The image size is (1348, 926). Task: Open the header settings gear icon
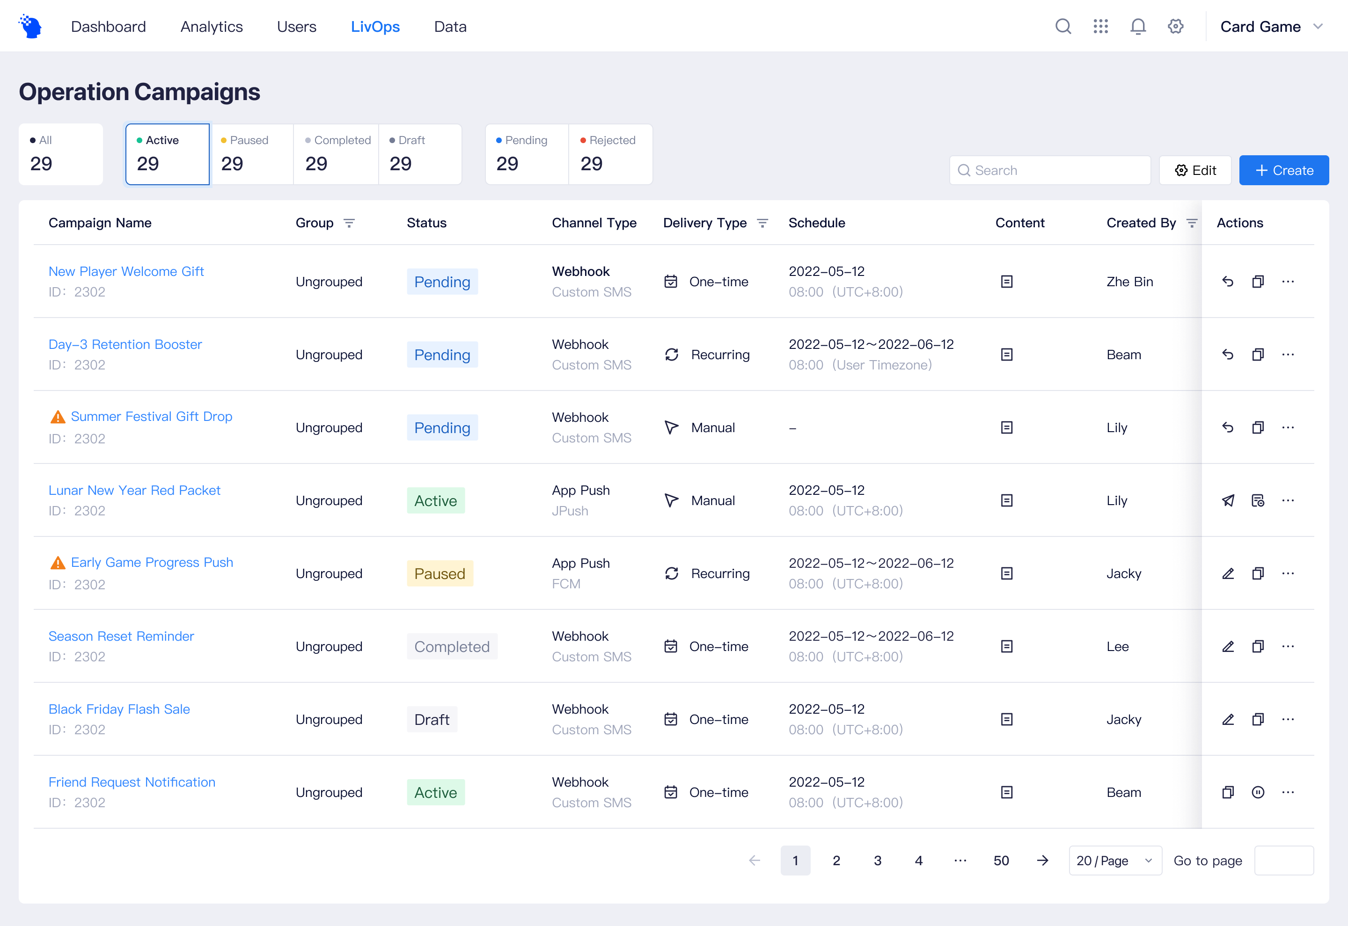pos(1176,27)
